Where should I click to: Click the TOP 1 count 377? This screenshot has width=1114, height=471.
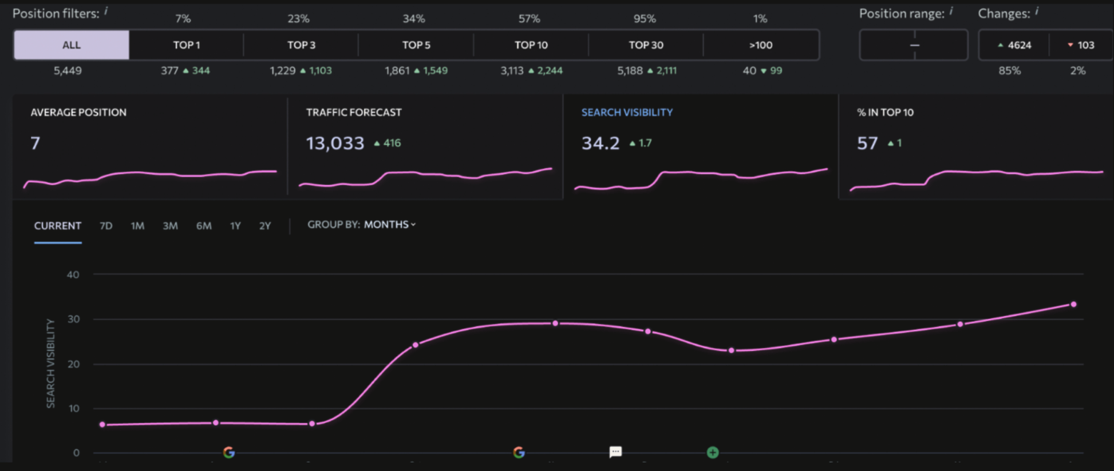click(169, 71)
